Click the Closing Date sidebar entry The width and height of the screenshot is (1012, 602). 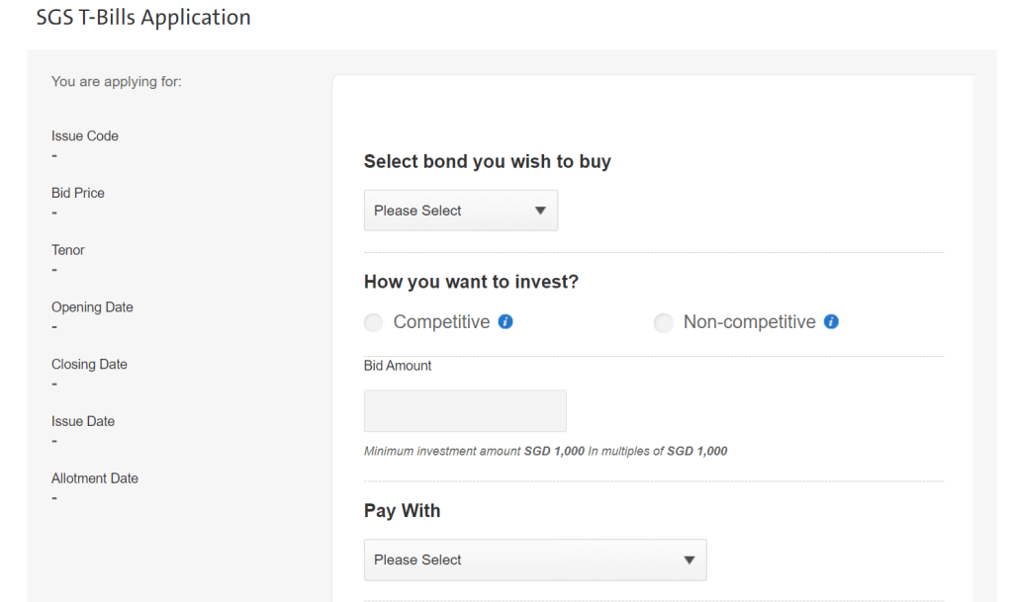click(x=89, y=364)
